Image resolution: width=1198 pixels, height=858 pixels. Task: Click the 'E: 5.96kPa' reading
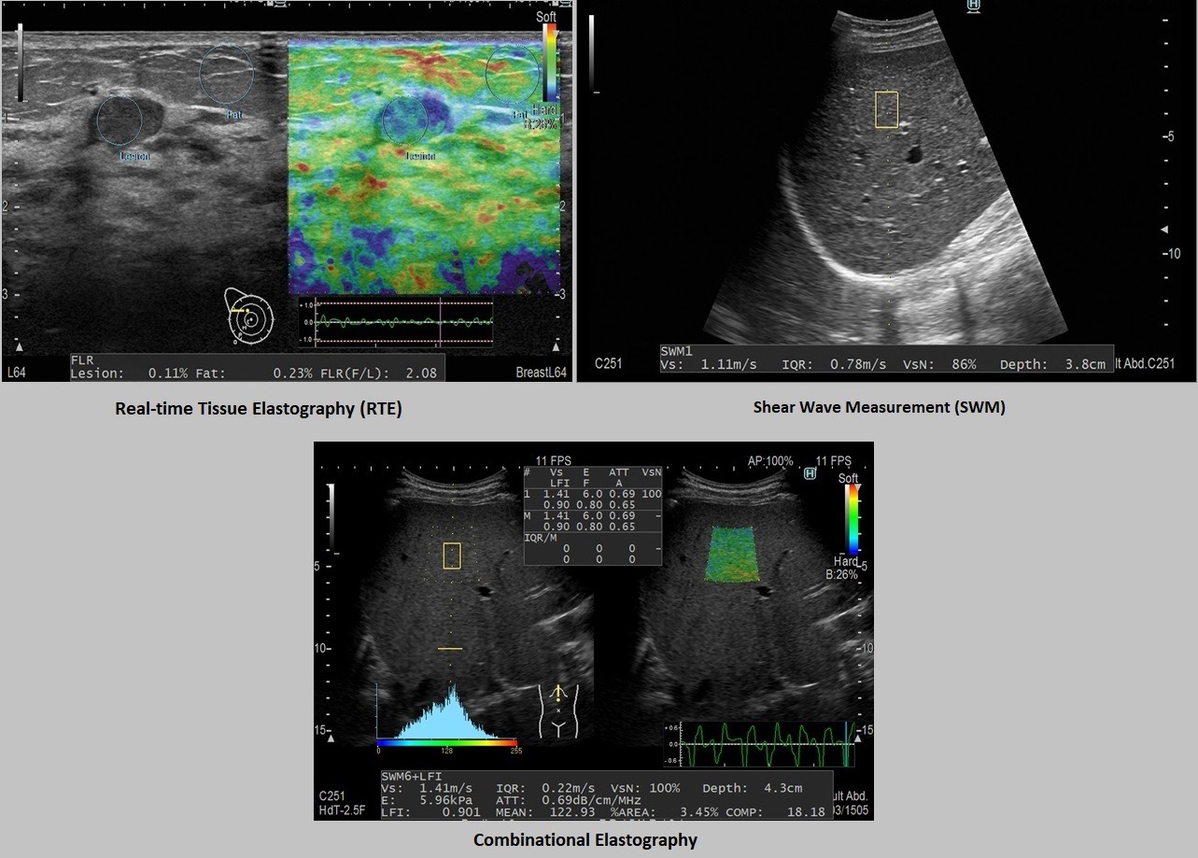click(x=427, y=800)
